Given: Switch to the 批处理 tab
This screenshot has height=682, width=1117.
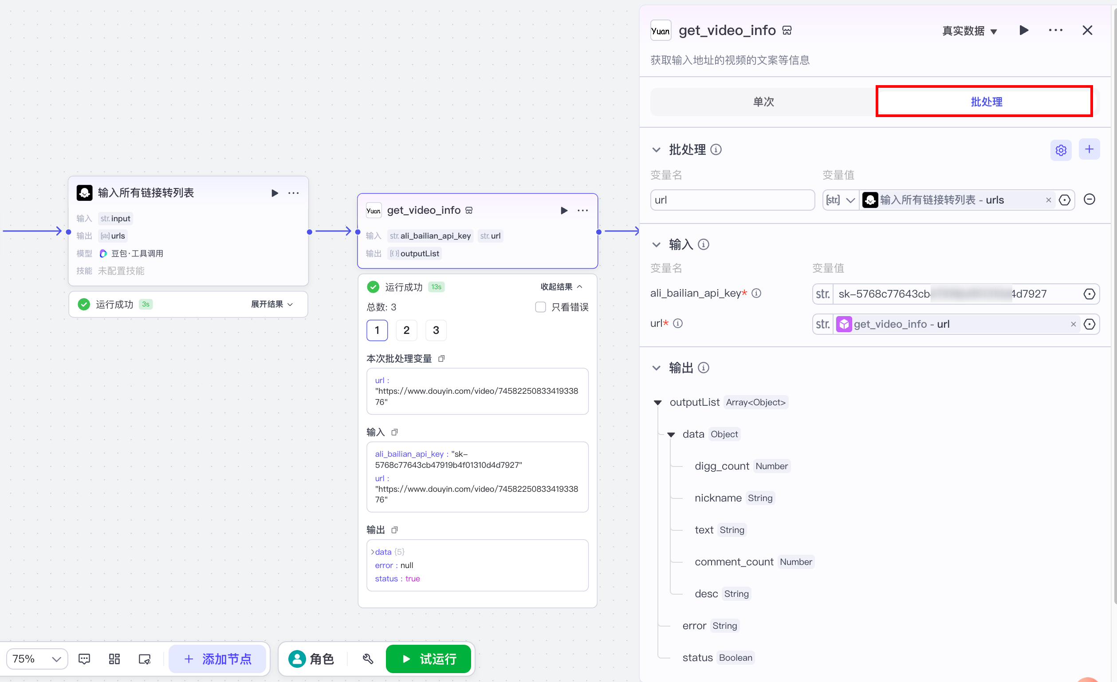Looking at the screenshot, I should 986,102.
